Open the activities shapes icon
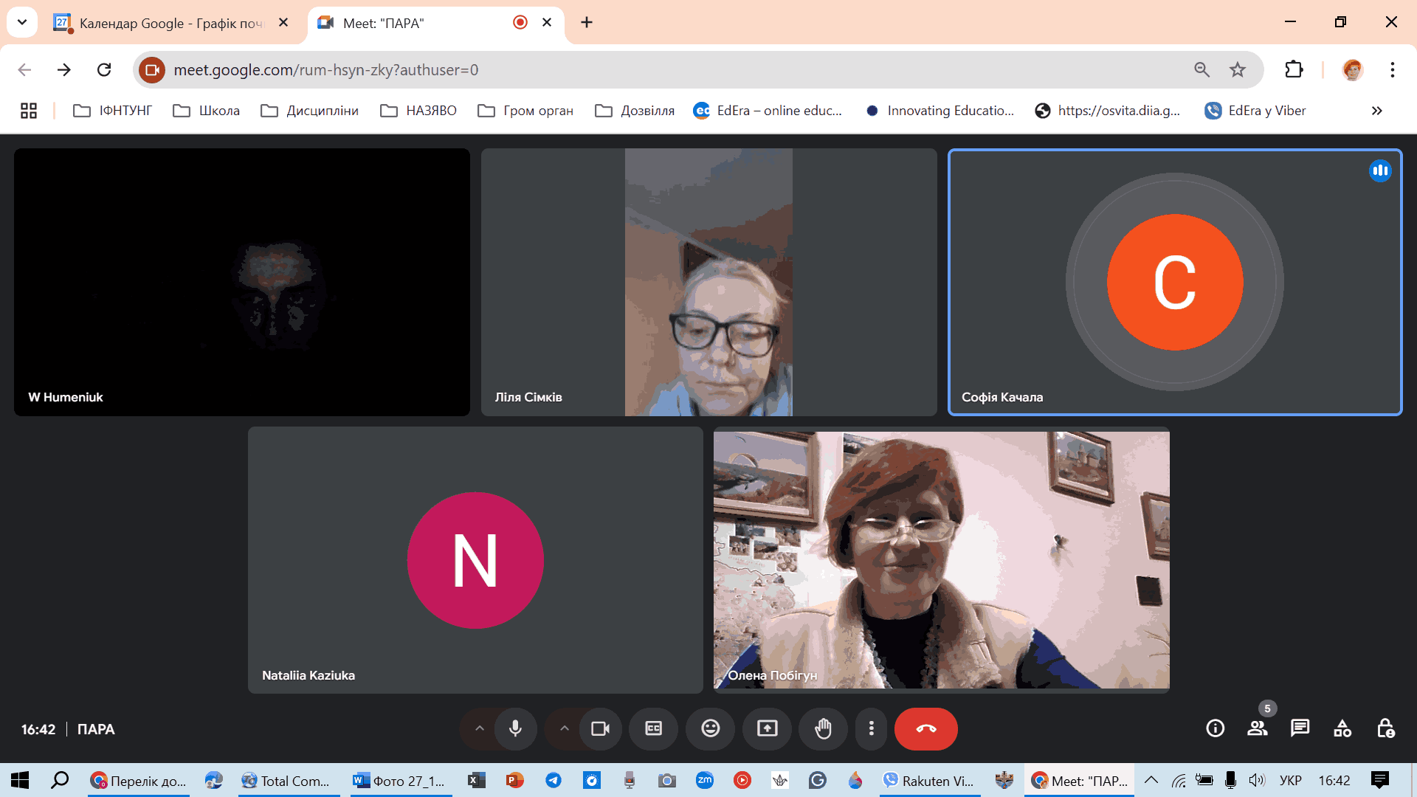1417x797 pixels. (1342, 729)
